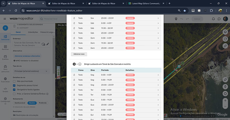Open the notifications bell icon

tap(213, 19)
